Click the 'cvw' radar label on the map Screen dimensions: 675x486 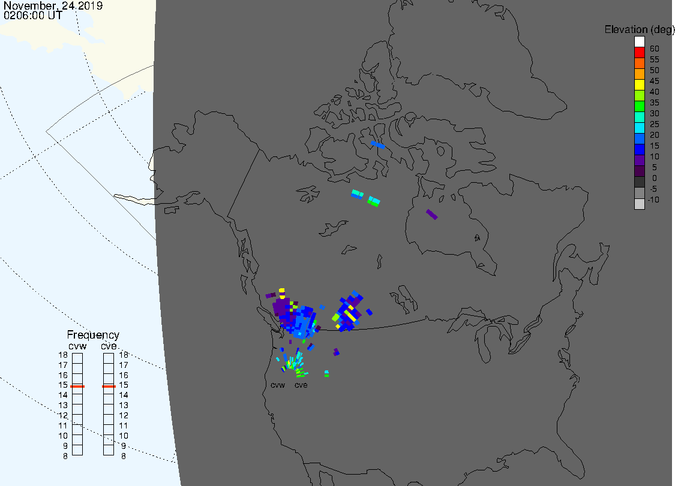(x=278, y=385)
